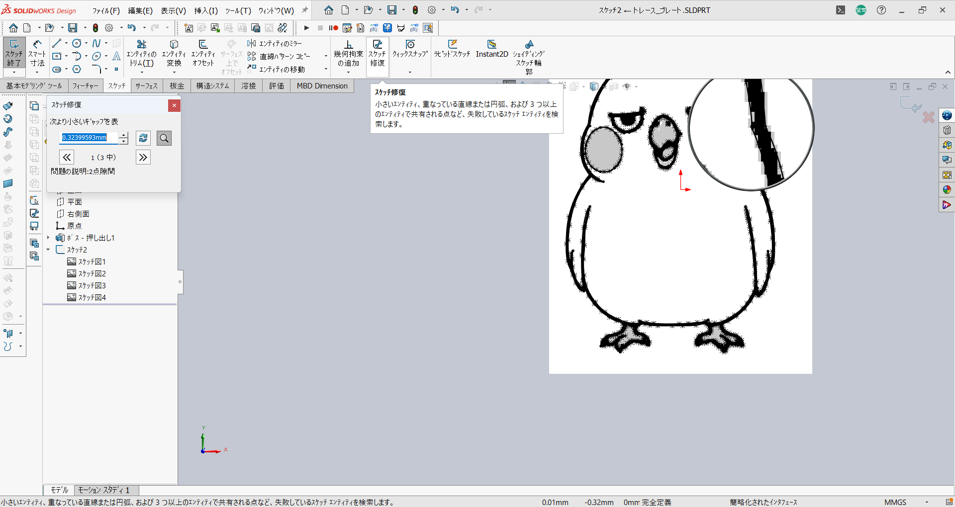The width and height of the screenshot is (955, 507).
Task: Click the red X to cancel sketch
Action: click(928, 117)
